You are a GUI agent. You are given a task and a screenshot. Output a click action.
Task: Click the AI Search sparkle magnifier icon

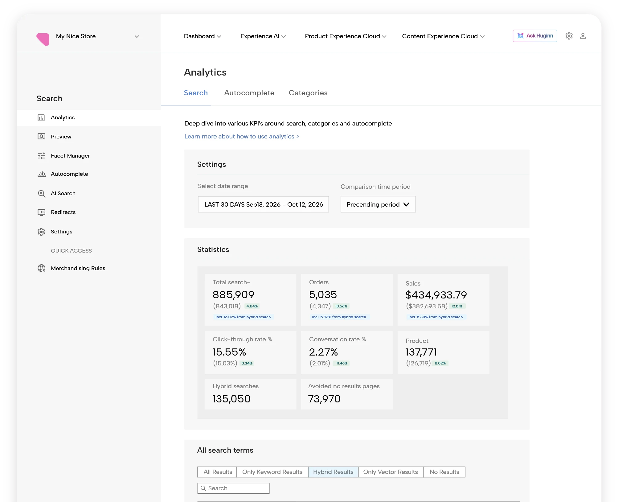click(42, 193)
